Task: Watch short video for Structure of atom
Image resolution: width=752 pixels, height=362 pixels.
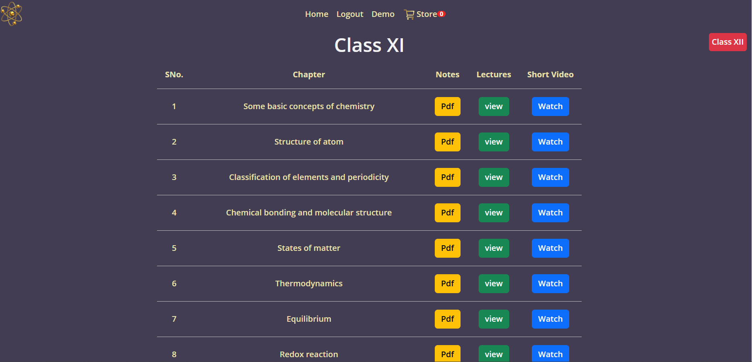Action: [x=550, y=142]
